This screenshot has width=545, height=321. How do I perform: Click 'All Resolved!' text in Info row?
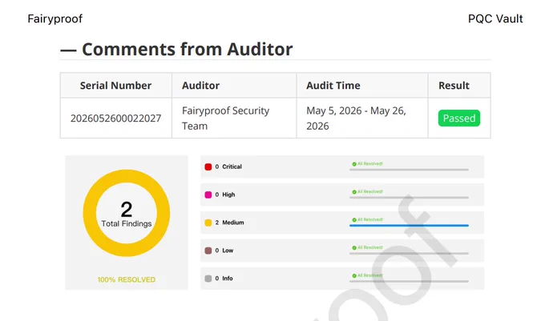coord(370,275)
